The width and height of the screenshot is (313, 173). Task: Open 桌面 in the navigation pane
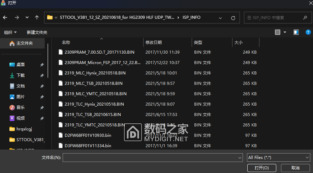click(x=20, y=65)
